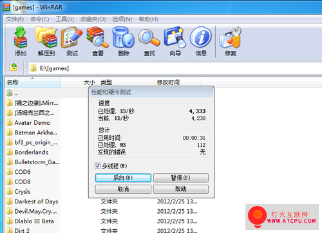Click the 查看 (View) toolbar icon
322x233 pixels.
pos(98,41)
